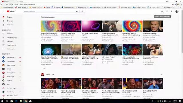Bookmark this page with the star
Image resolution: width=183 pixels, height=103 pixels.
[175, 5]
